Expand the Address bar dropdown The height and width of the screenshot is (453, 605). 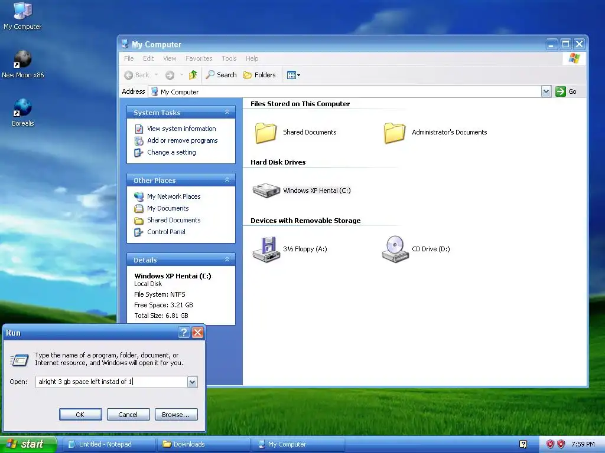546,91
